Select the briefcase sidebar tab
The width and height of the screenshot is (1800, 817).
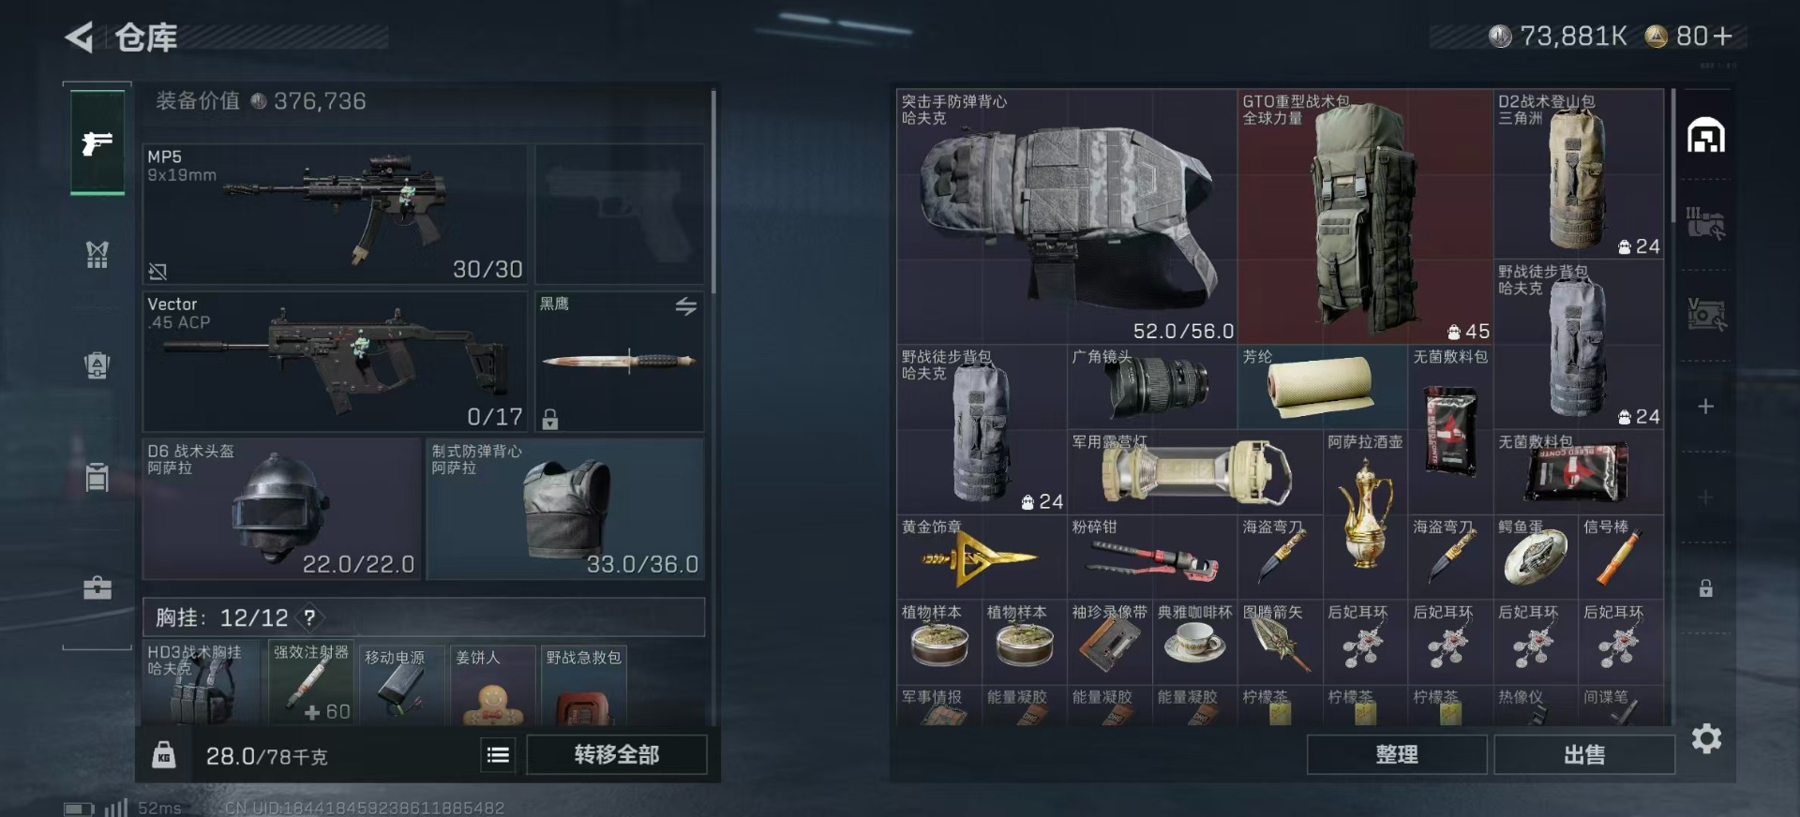click(x=97, y=587)
